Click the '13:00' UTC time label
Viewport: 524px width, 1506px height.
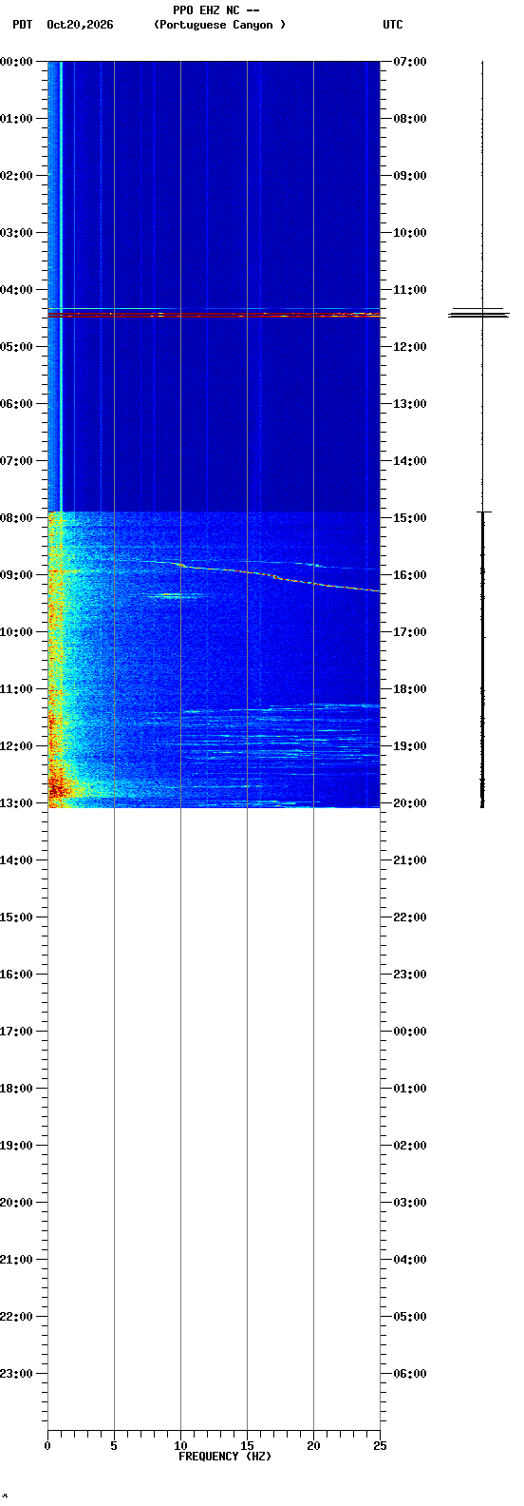tap(410, 404)
